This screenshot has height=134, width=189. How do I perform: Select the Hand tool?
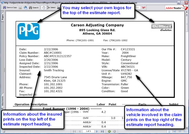point(43,8)
